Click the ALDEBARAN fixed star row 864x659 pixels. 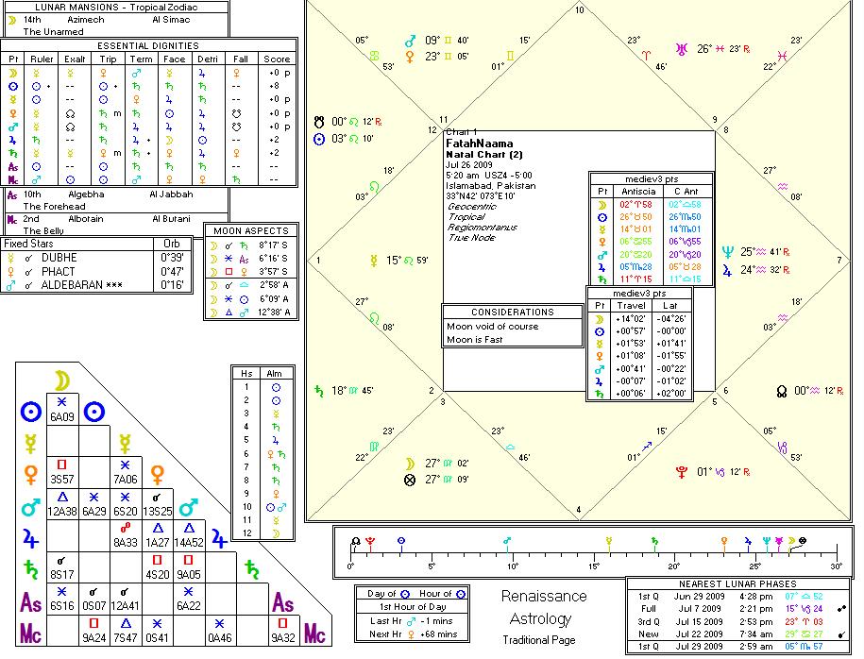pos(96,285)
